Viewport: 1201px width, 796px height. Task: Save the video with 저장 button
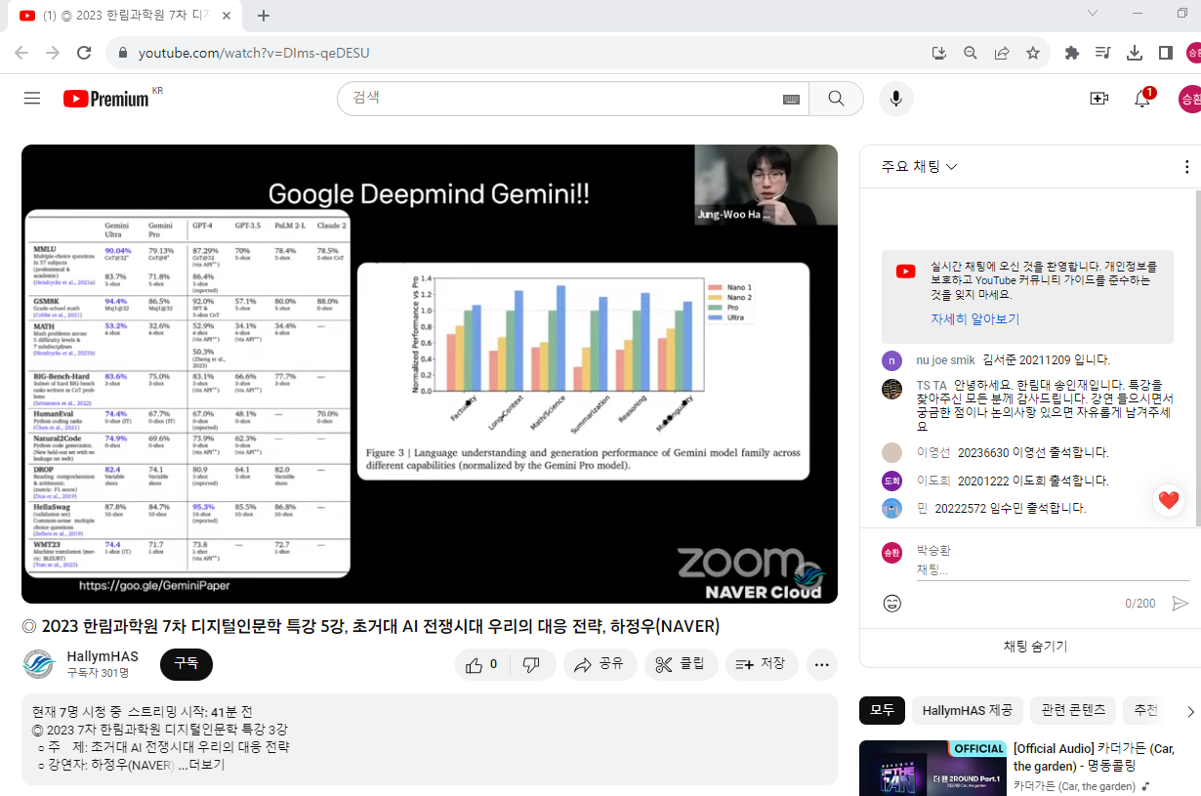click(x=762, y=665)
